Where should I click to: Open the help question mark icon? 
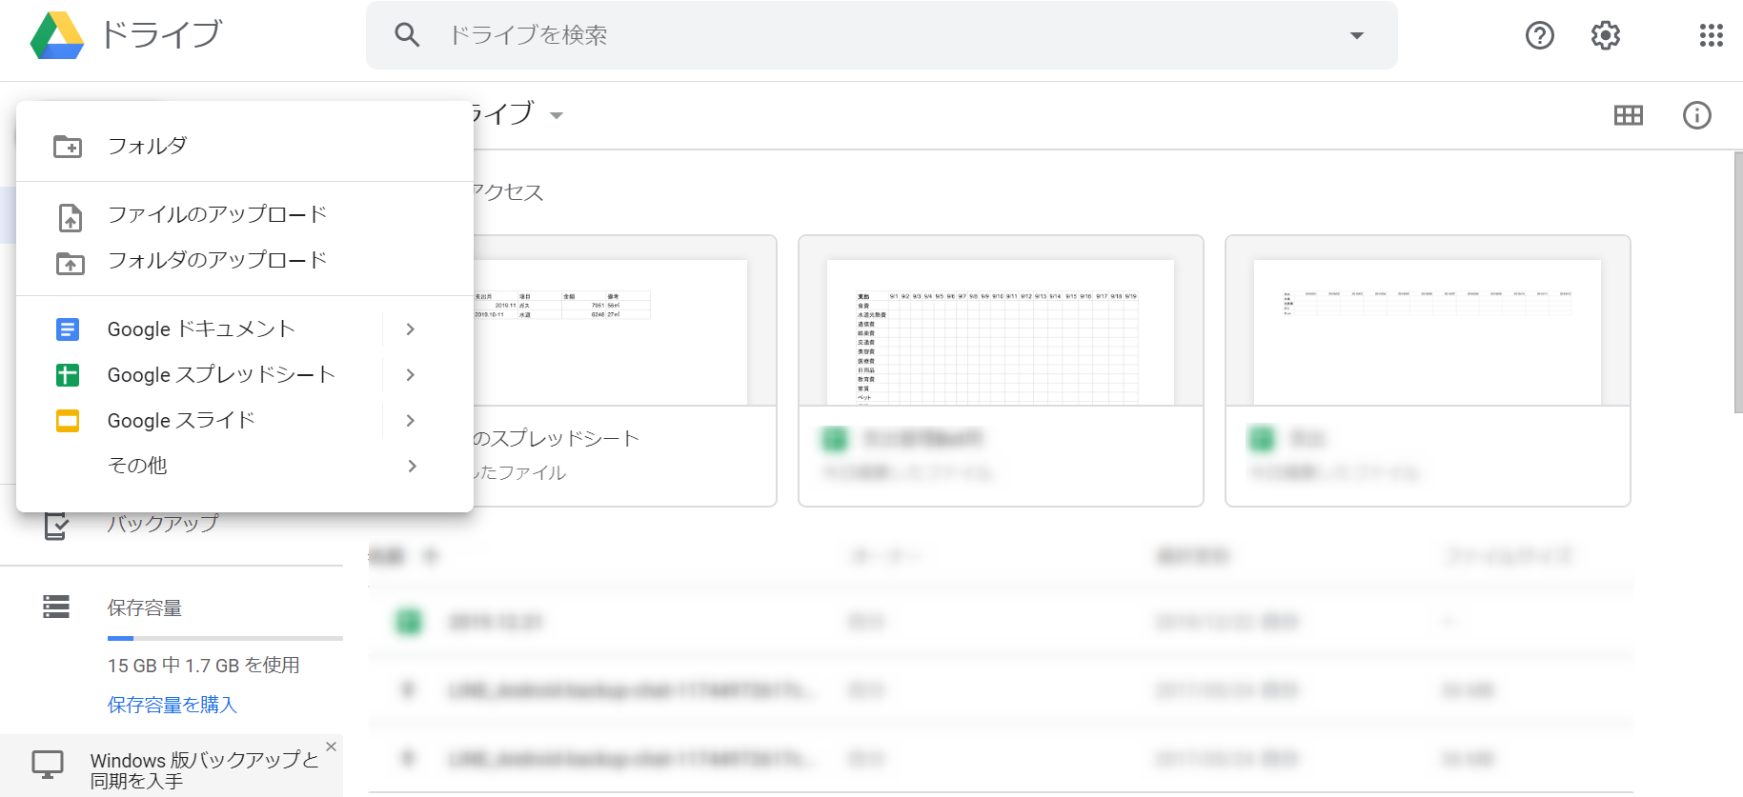pyautogui.click(x=1540, y=35)
